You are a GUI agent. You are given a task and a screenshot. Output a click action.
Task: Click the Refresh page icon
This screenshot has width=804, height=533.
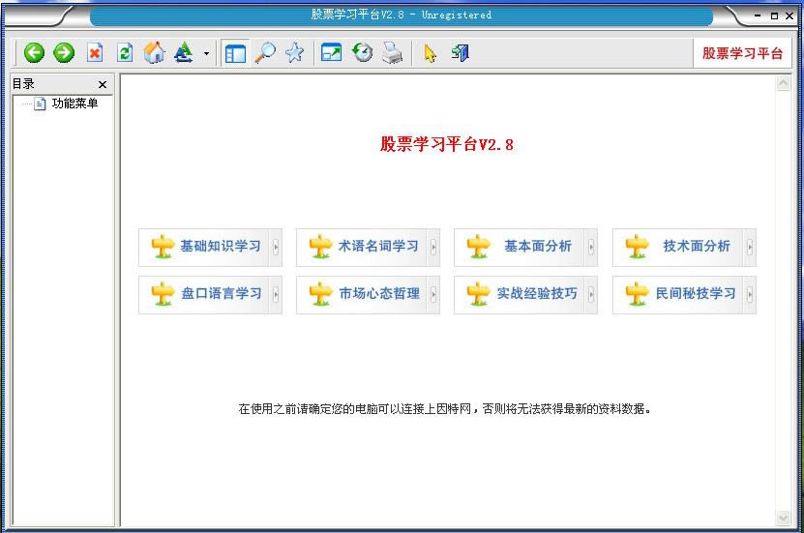(x=124, y=53)
